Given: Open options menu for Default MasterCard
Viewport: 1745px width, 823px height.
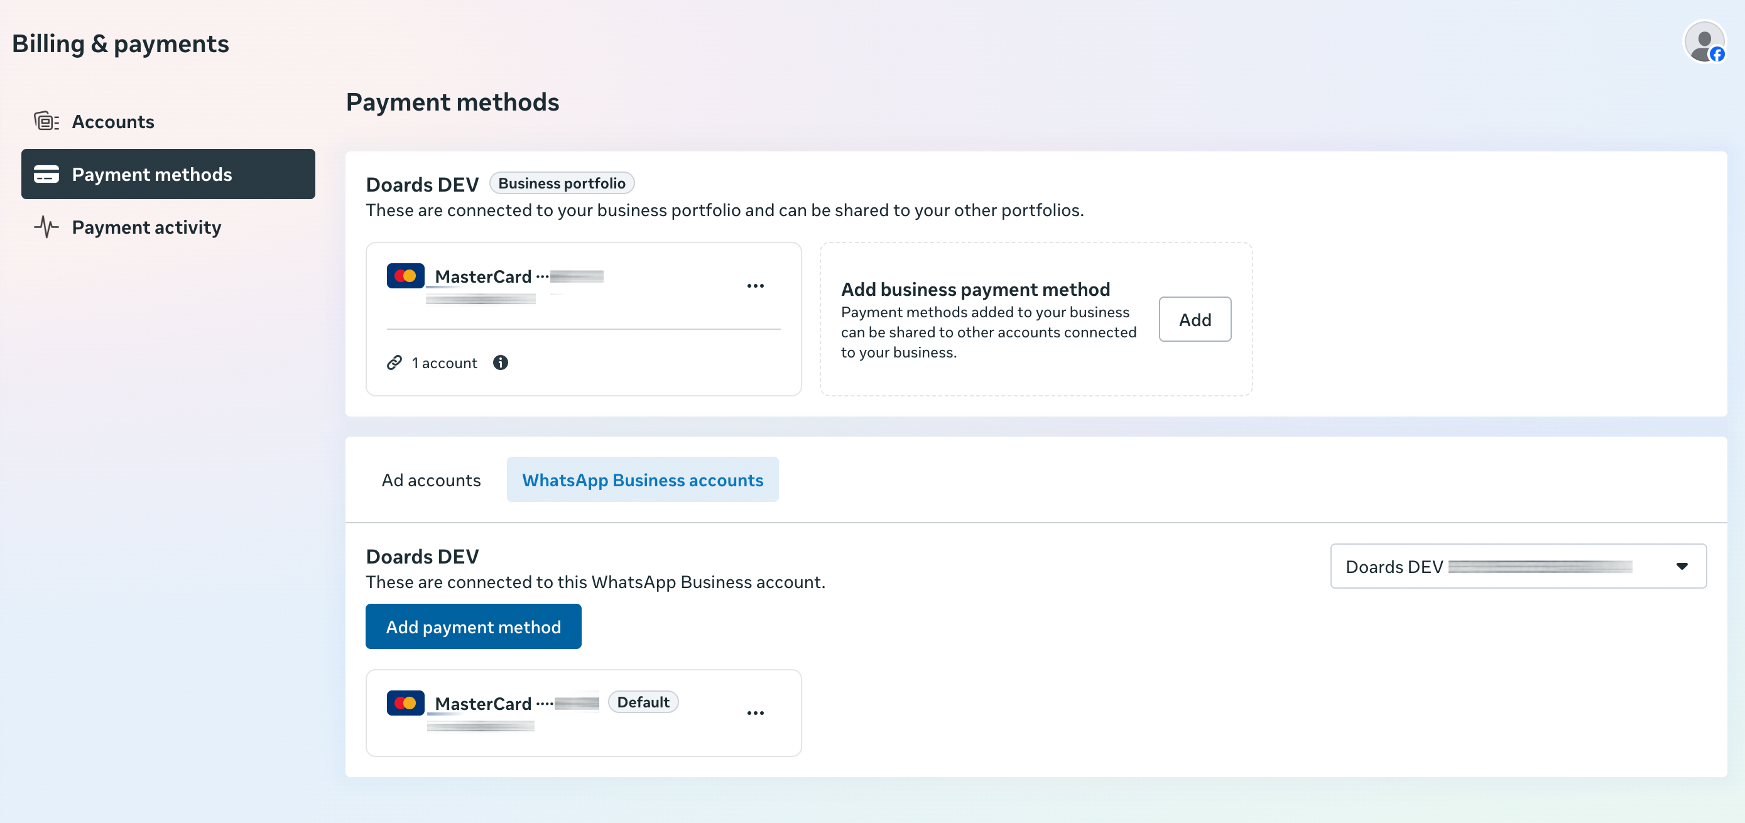Looking at the screenshot, I should click(x=755, y=712).
